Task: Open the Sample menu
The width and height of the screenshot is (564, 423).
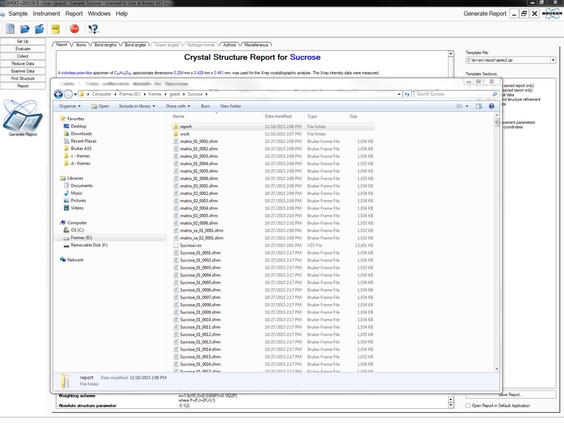Action: coord(18,14)
